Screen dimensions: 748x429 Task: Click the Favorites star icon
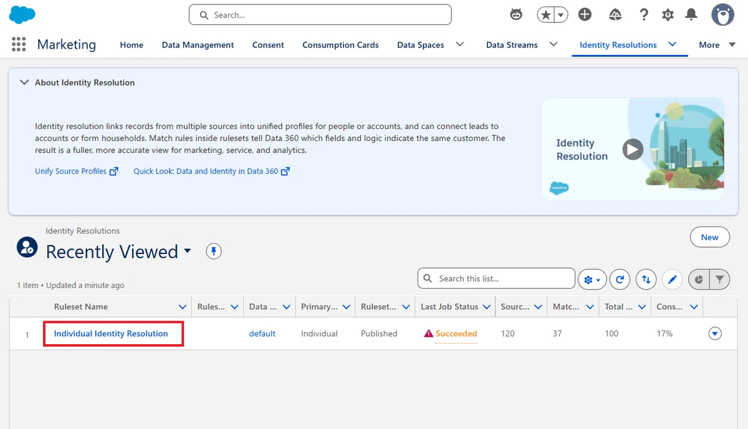(545, 15)
